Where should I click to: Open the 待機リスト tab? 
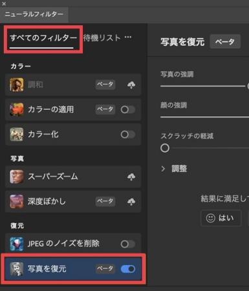[102, 38]
